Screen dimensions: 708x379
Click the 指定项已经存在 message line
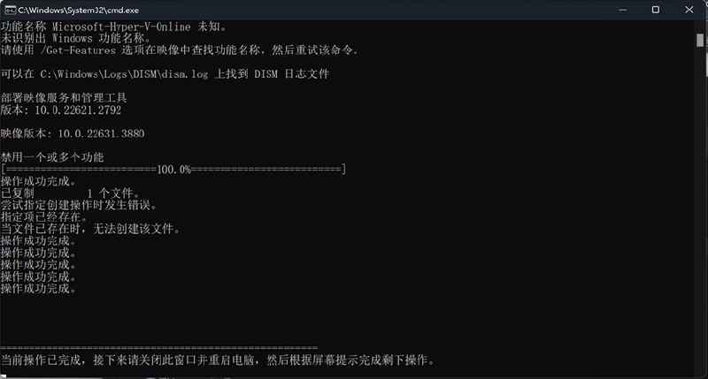tap(43, 217)
